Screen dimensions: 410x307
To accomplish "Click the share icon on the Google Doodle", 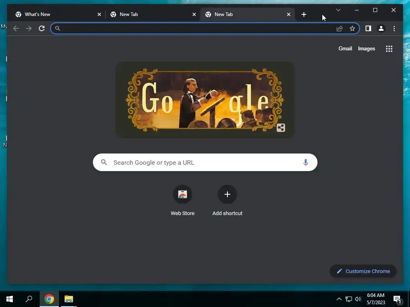I will [x=281, y=128].
